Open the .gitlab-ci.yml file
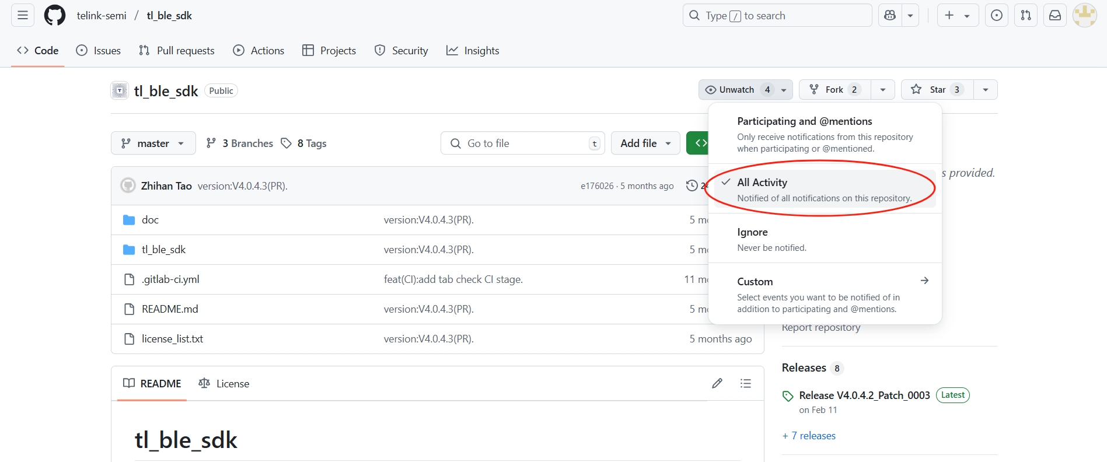 170,279
